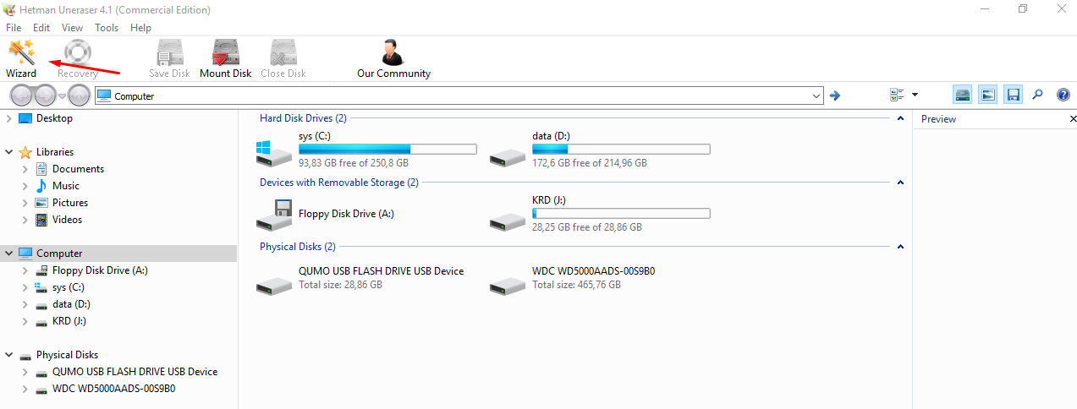Click the KRD (J:) usage bar

pos(621,214)
